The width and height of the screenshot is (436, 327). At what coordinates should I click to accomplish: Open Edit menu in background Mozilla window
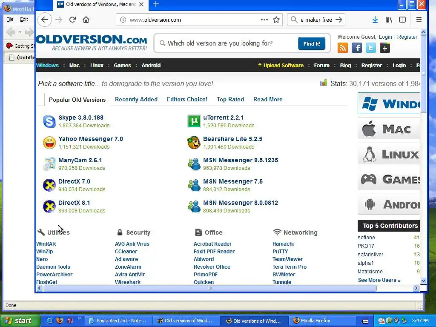(x=24, y=19)
